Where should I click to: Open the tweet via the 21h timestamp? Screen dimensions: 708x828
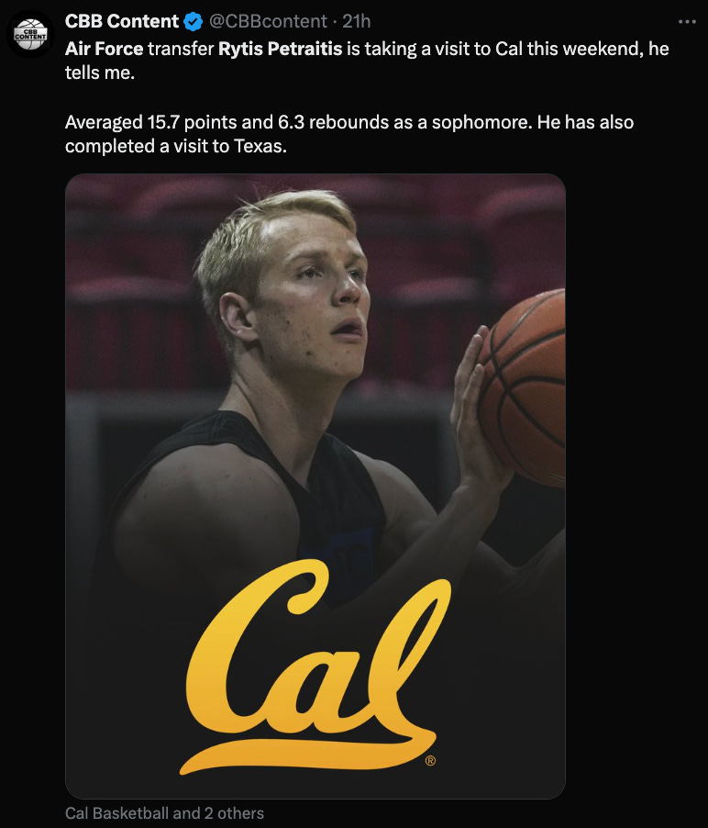[356, 22]
